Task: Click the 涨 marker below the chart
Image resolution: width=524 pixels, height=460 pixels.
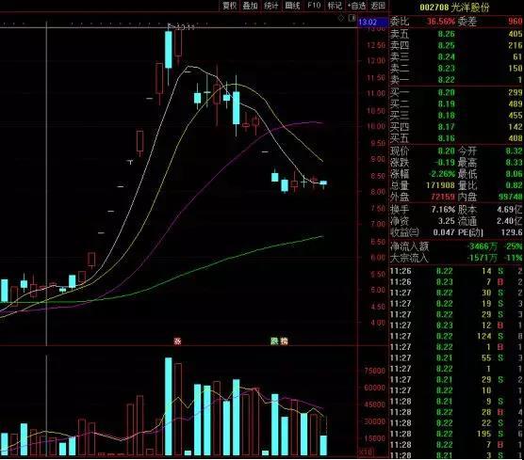Action: click(x=177, y=341)
